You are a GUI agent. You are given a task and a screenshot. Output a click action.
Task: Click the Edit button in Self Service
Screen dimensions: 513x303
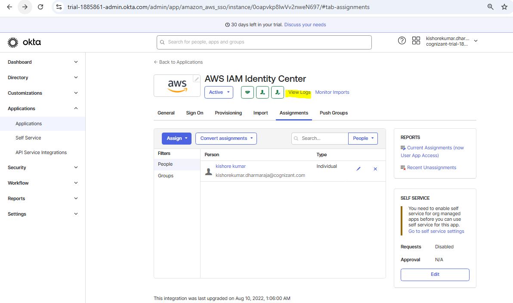click(435, 274)
